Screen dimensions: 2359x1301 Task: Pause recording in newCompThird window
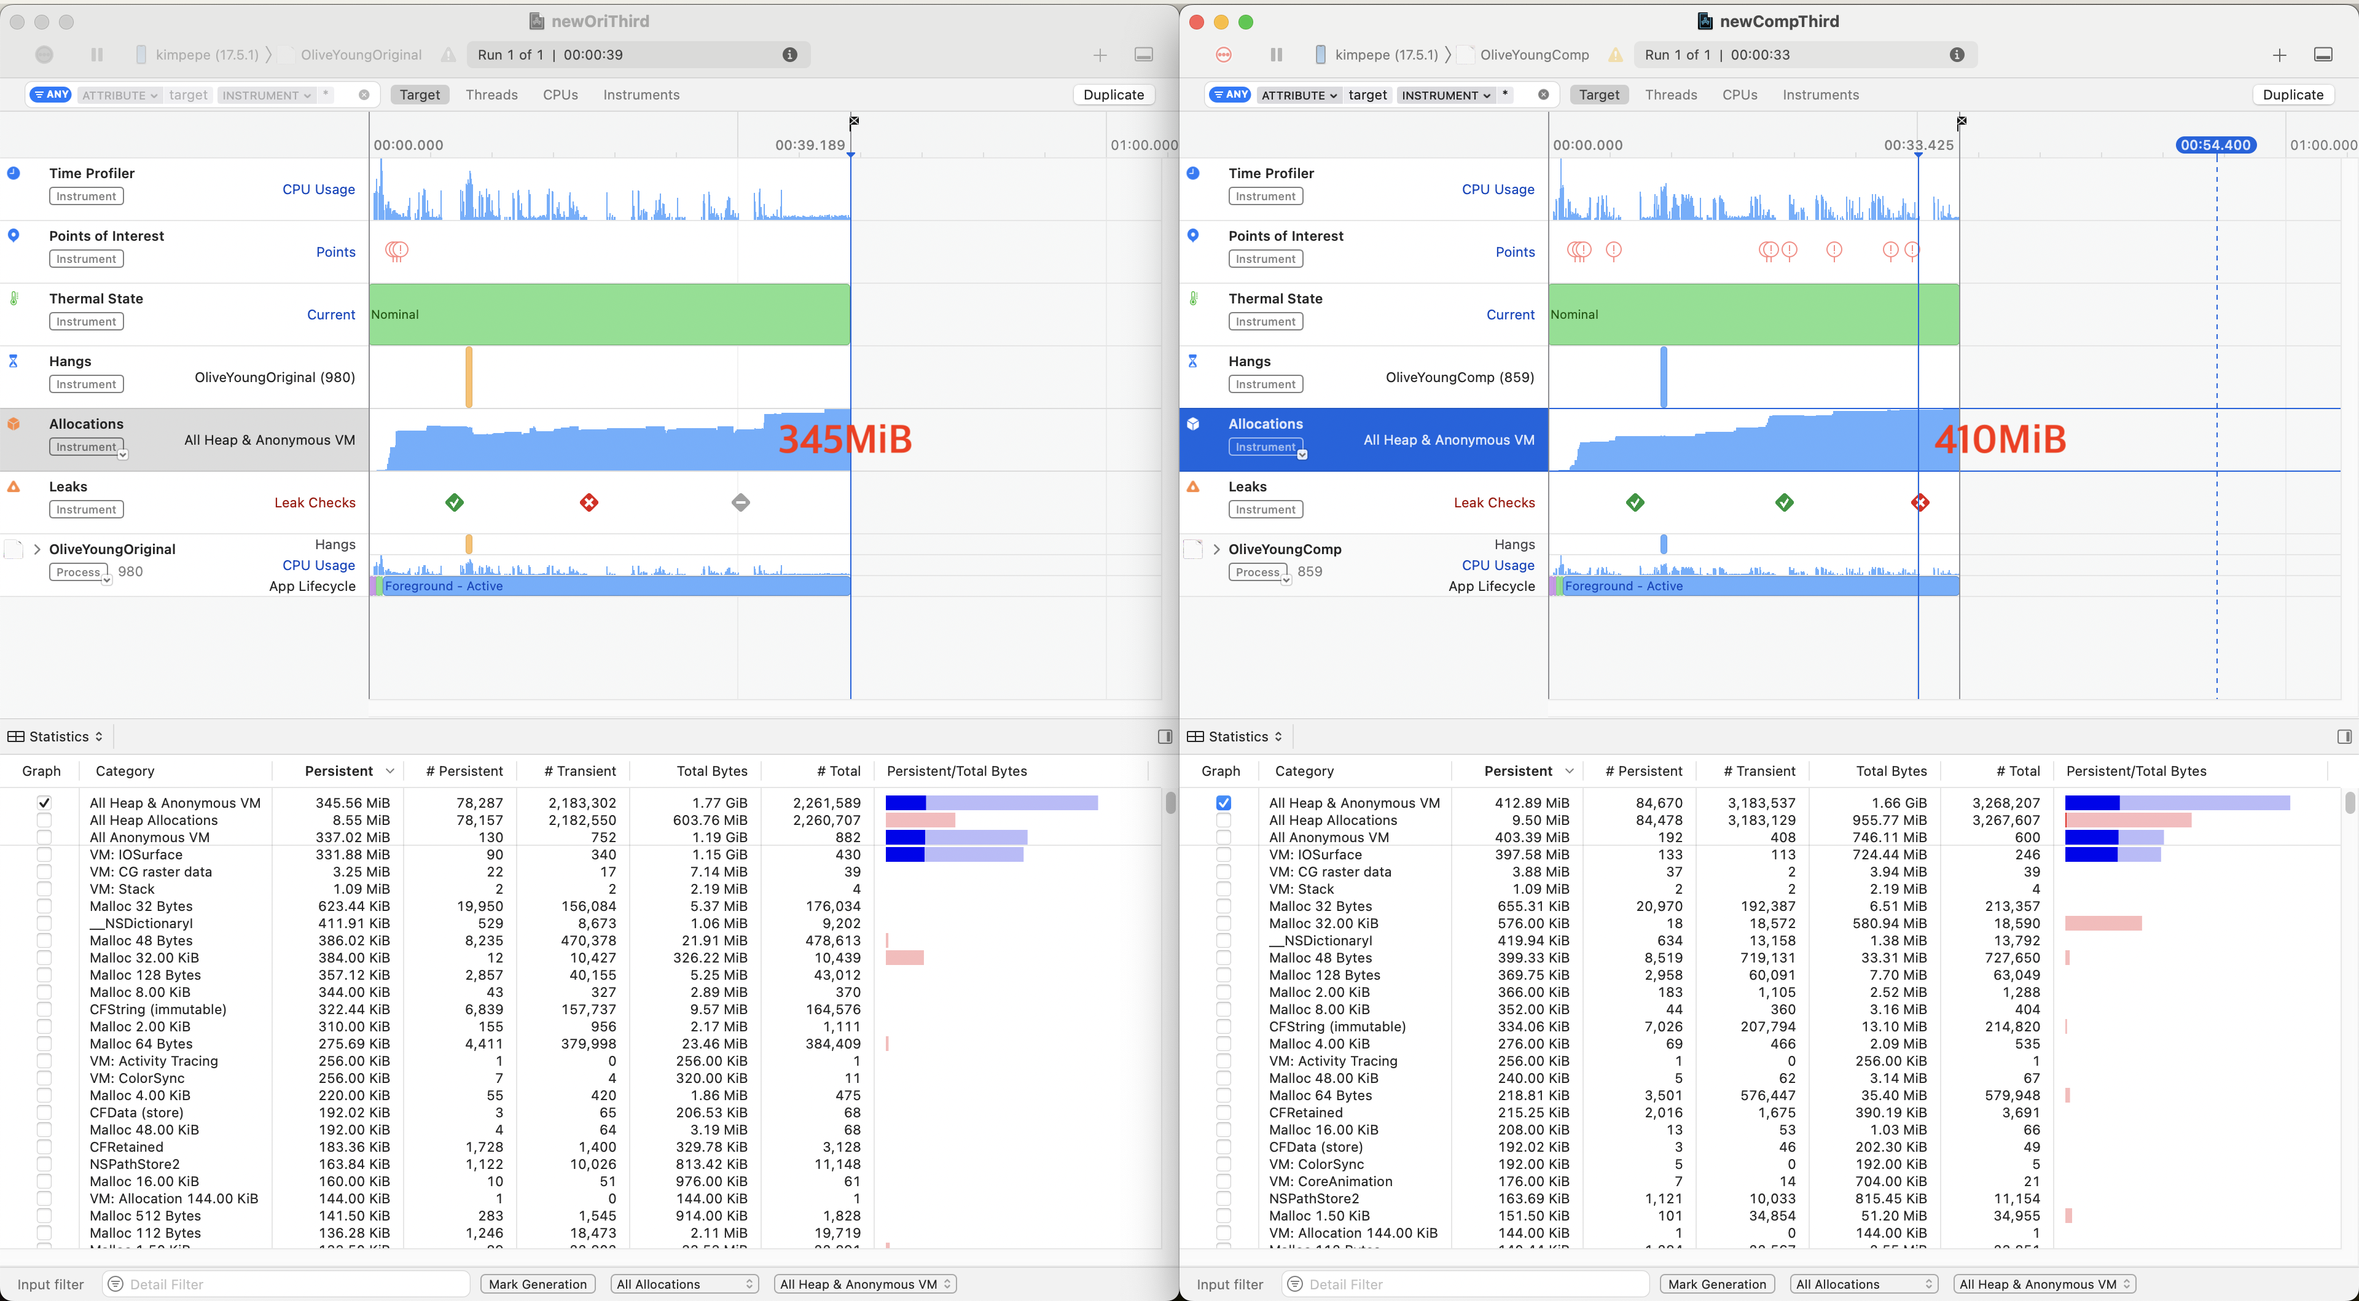[x=1277, y=55]
